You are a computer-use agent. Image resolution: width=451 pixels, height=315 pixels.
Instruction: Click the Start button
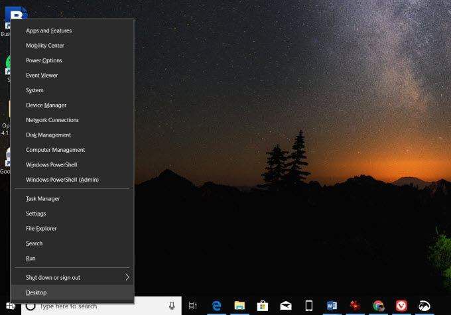(11, 306)
